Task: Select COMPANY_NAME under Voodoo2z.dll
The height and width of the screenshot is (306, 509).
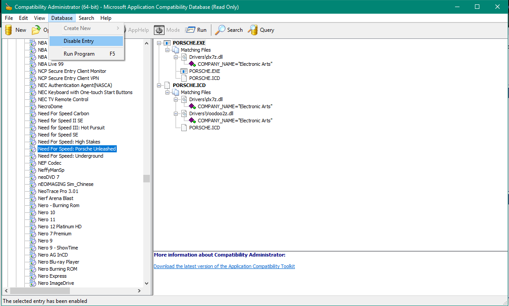Action: coord(235,121)
